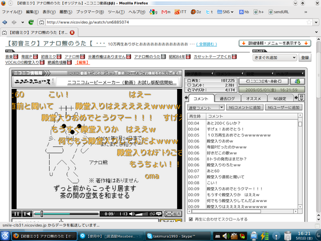Click the ニコニコ広場へ移動 button
The image size is (321, 241).
[264, 81]
